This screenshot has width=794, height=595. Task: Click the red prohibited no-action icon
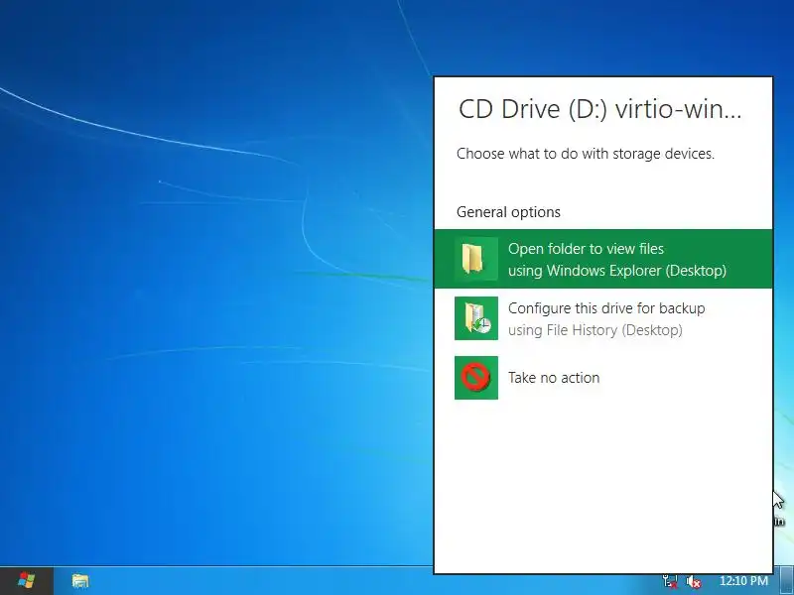pyautogui.click(x=476, y=378)
